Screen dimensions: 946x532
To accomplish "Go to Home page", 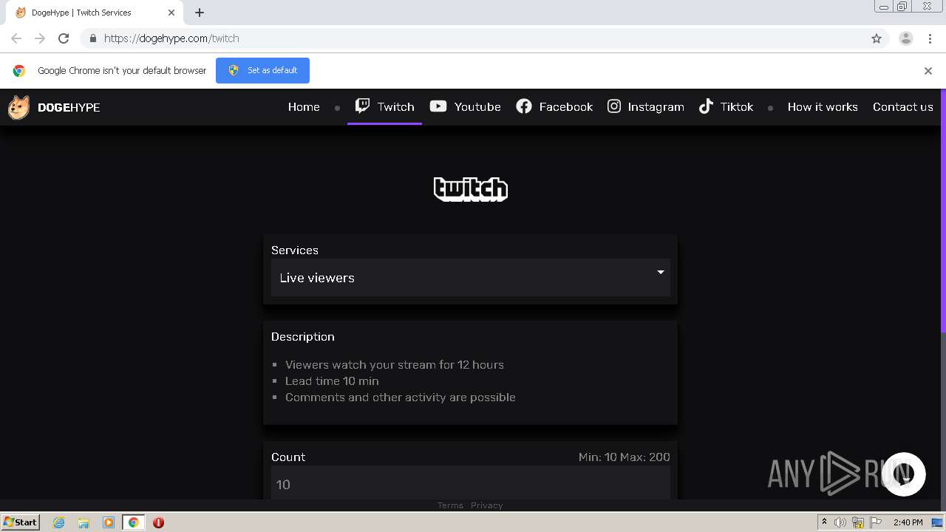I will pos(304,106).
